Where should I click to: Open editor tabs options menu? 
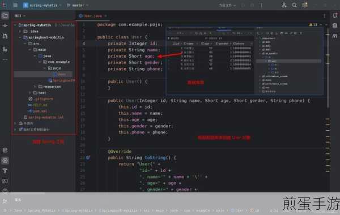[324, 16]
